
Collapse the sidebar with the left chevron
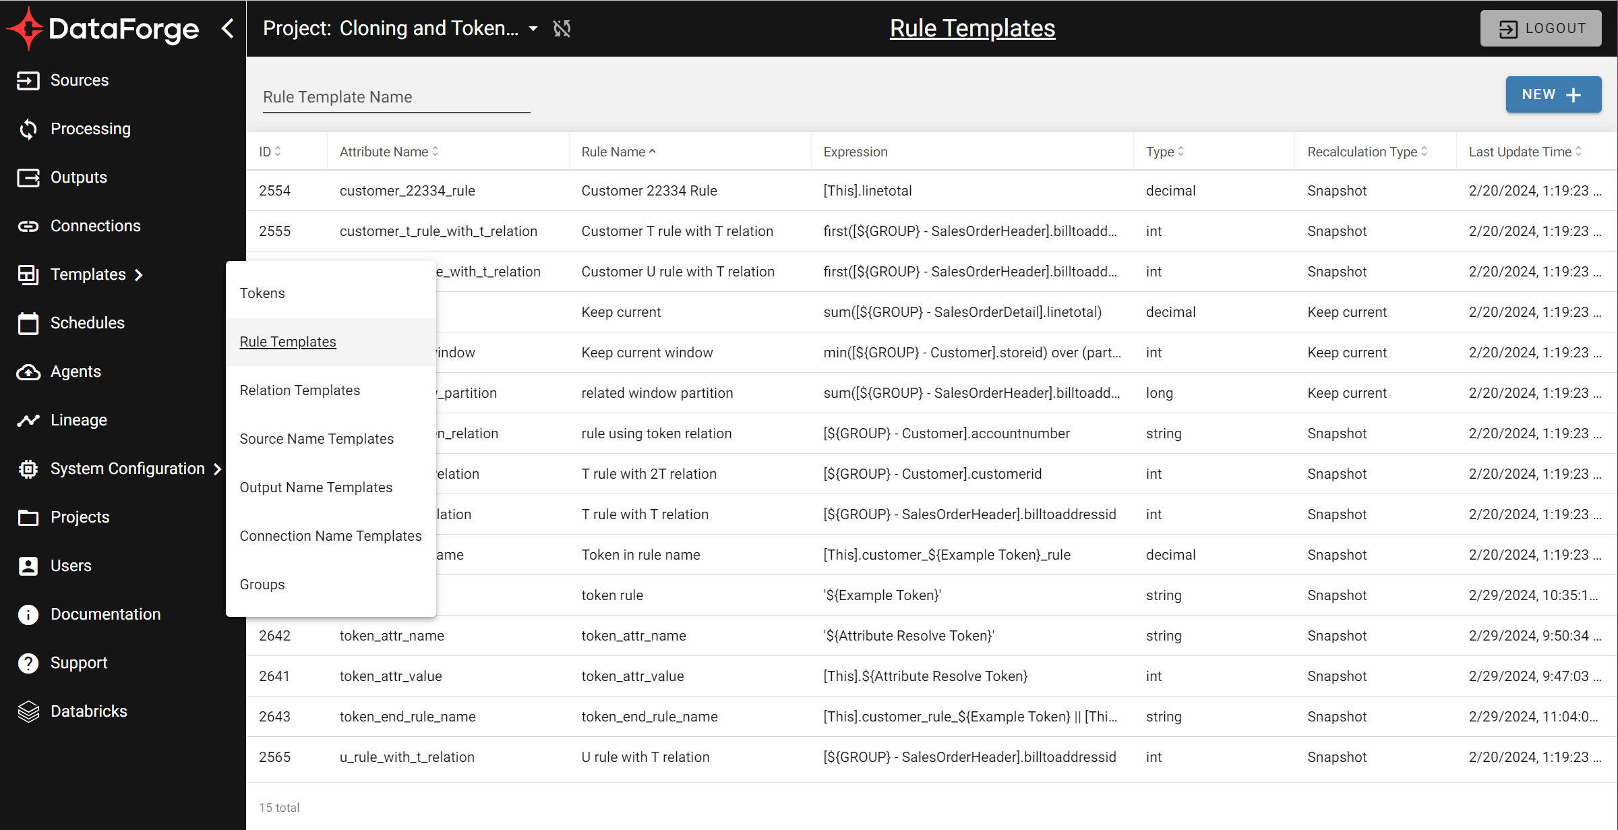pyautogui.click(x=228, y=28)
